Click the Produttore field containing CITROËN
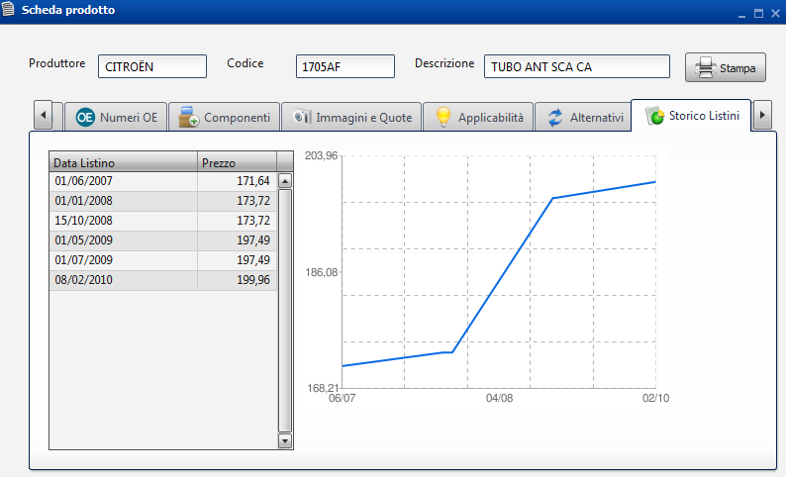This screenshot has width=786, height=477. 152,66
